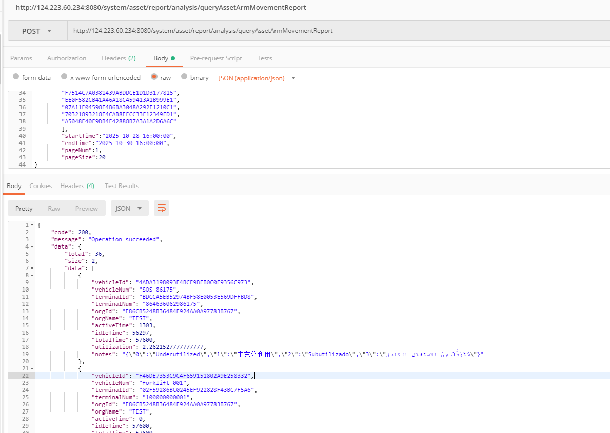Image resolution: width=610 pixels, height=433 pixels.
Task: Select the Tests tab
Action: click(x=265, y=58)
